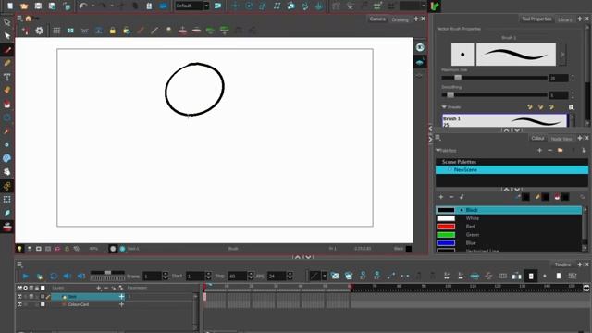Click the yellow lock icon
The width and height of the screenshot is (592, 333).
(113, 31)
